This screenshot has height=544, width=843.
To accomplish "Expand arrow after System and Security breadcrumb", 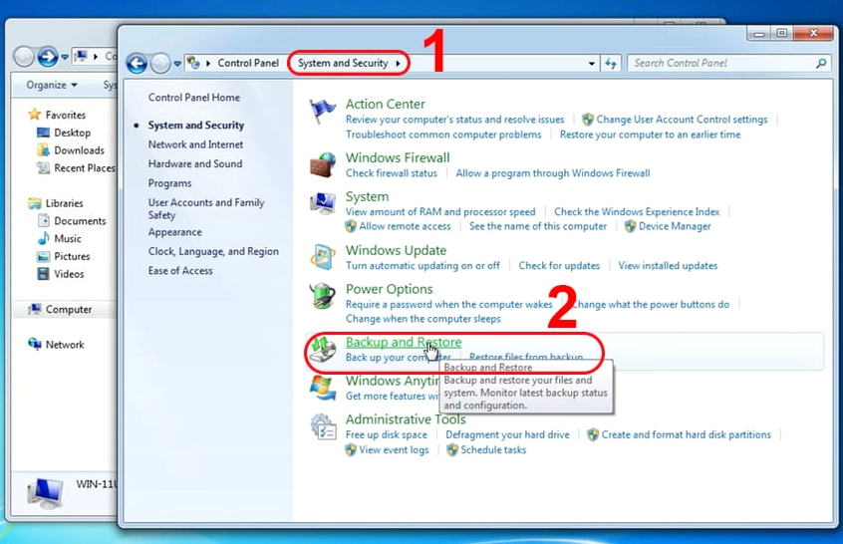I will pos(398,64).
